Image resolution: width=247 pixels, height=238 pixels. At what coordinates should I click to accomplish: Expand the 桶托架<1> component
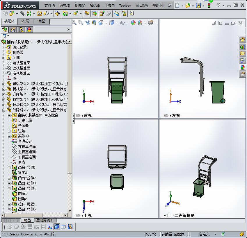3,89
